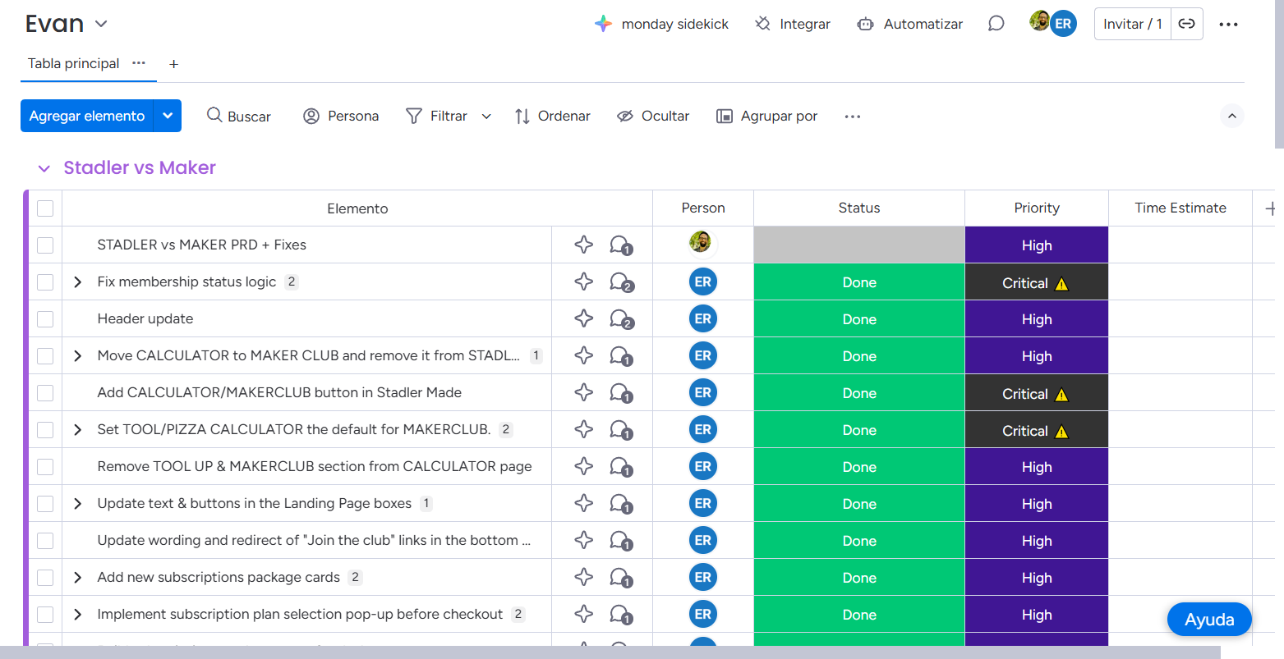Open conversation for Implement subscription plan row
This screenshot has height=659, width=1284.
620,615
